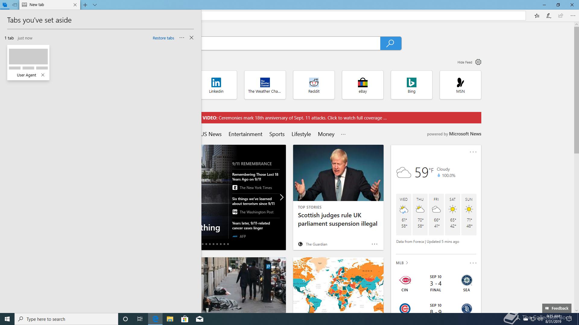Open more options for set-aside group

tap(182, 38)
